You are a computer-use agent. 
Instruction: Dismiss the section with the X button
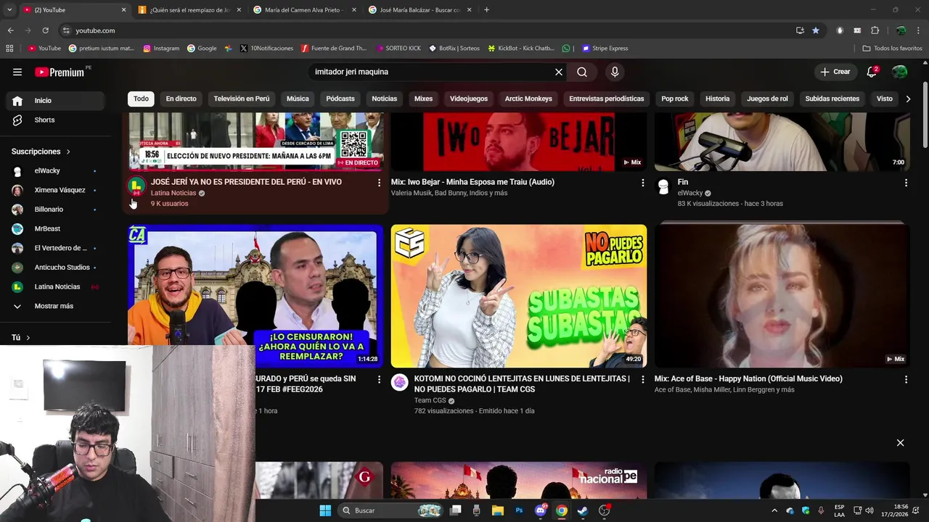coord(900,442)
